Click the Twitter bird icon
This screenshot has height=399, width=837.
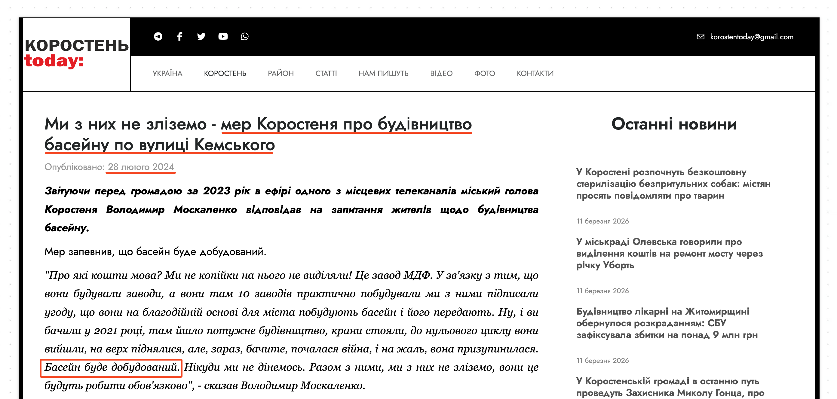[201, 36]
